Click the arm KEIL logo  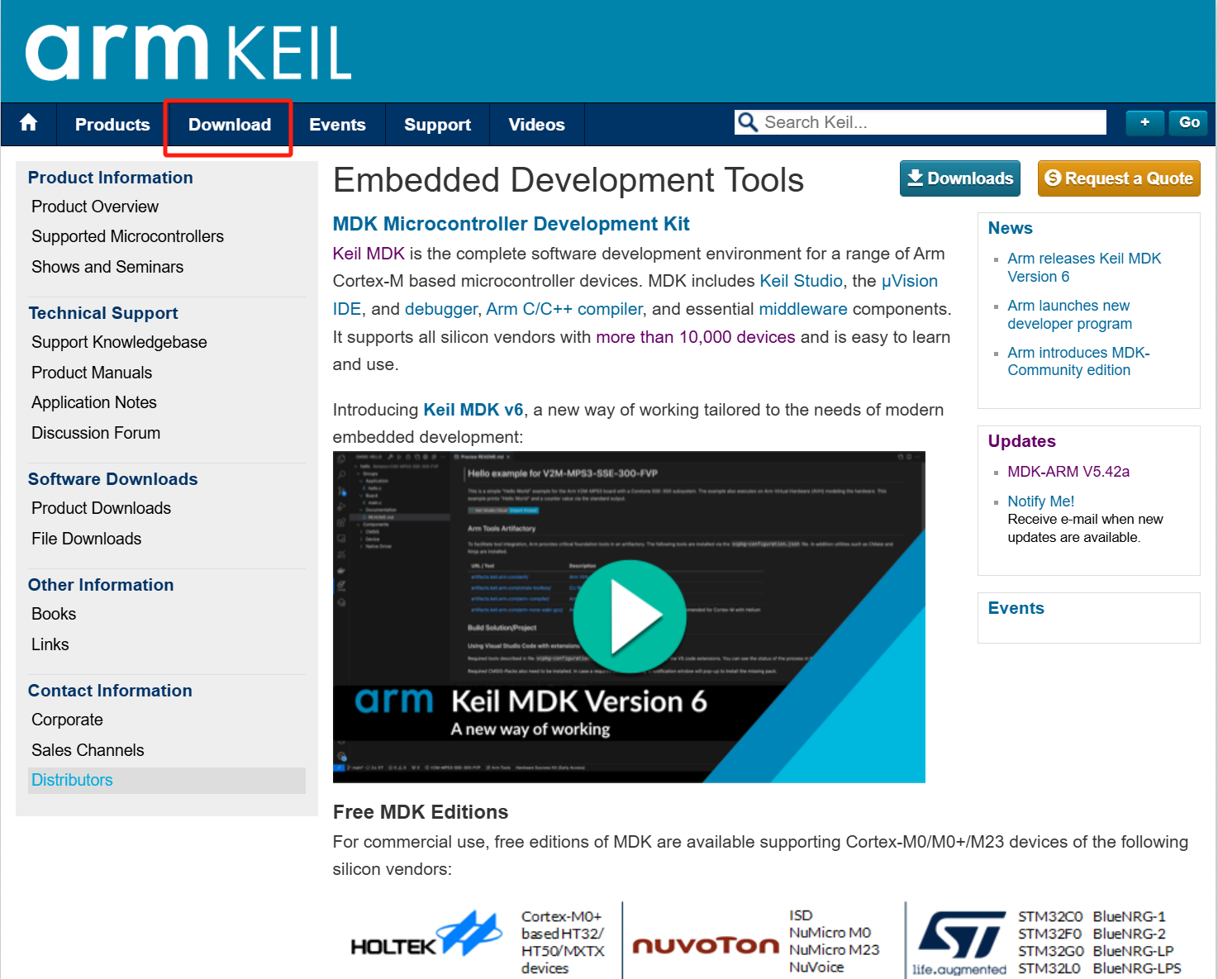click(x=188, y=52)
